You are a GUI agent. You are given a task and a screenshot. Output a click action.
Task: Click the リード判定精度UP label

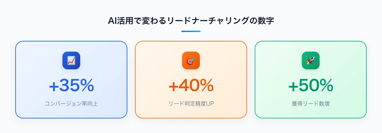pos(191,104)
